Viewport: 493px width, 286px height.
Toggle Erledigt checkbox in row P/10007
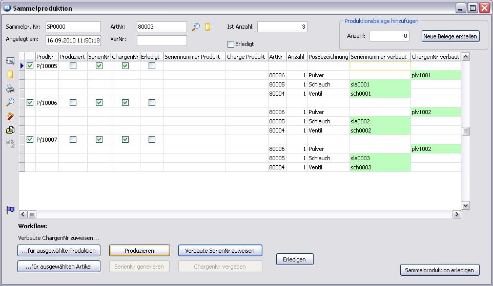pyautogui.click(x=152, y=140)
